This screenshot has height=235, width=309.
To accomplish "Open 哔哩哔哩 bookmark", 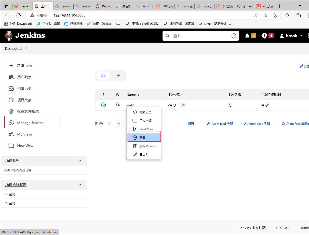I will [x=73, y=24].
